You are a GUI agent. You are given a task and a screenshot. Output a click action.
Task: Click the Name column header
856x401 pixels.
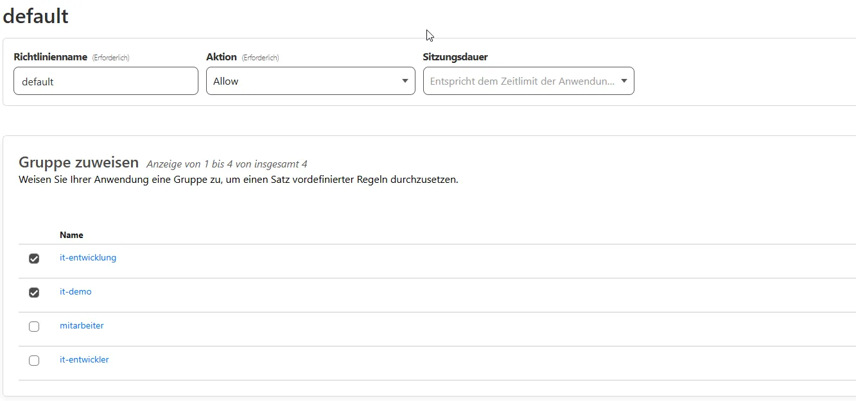tap(71, 235)
